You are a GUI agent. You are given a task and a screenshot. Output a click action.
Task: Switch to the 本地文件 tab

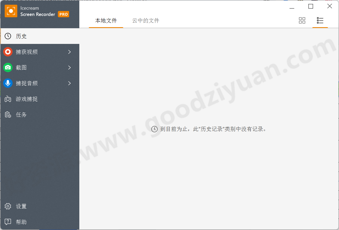106,20
